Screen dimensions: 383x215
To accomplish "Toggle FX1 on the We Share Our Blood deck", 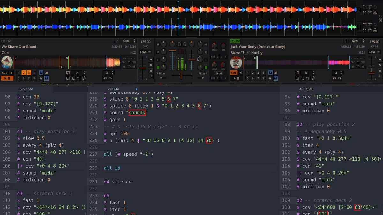I will (3, 41).
